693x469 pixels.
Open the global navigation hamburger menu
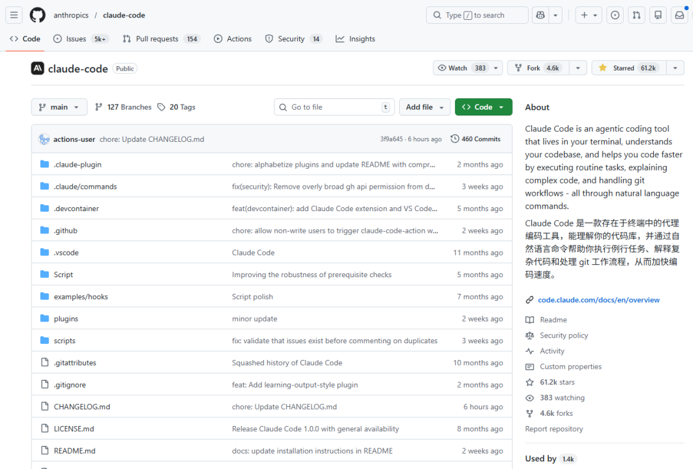(x=13, y=15)
